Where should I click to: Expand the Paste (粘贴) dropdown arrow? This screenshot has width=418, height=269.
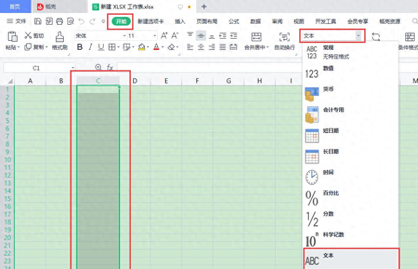coord(19,48)
